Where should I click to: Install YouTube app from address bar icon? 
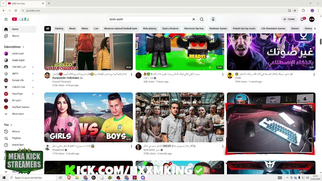[289, 11]
